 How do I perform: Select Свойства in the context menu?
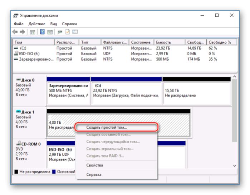pyautogui.click(x=116, y=165)
